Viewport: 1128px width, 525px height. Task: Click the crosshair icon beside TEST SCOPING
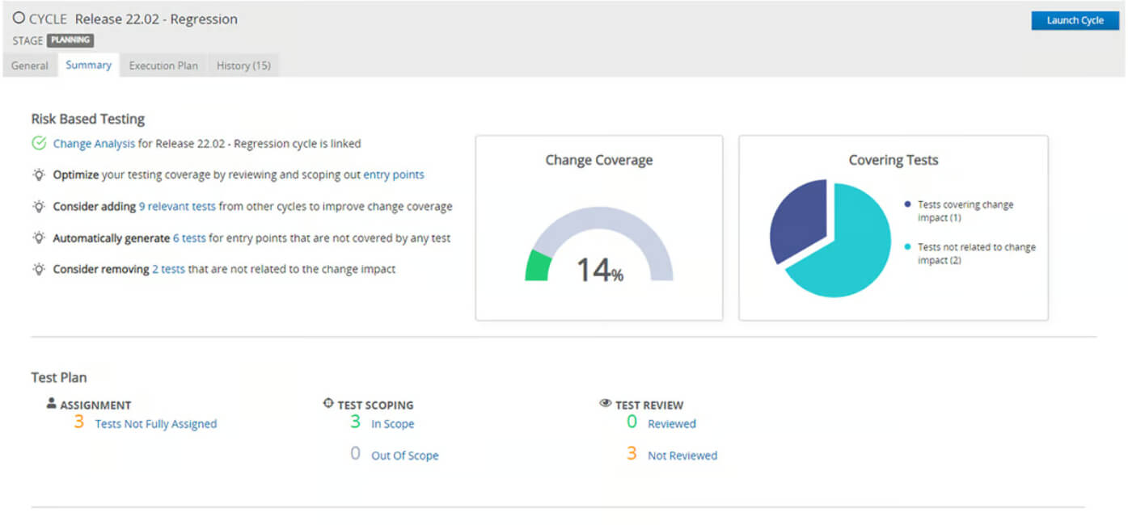pos(328,404)
